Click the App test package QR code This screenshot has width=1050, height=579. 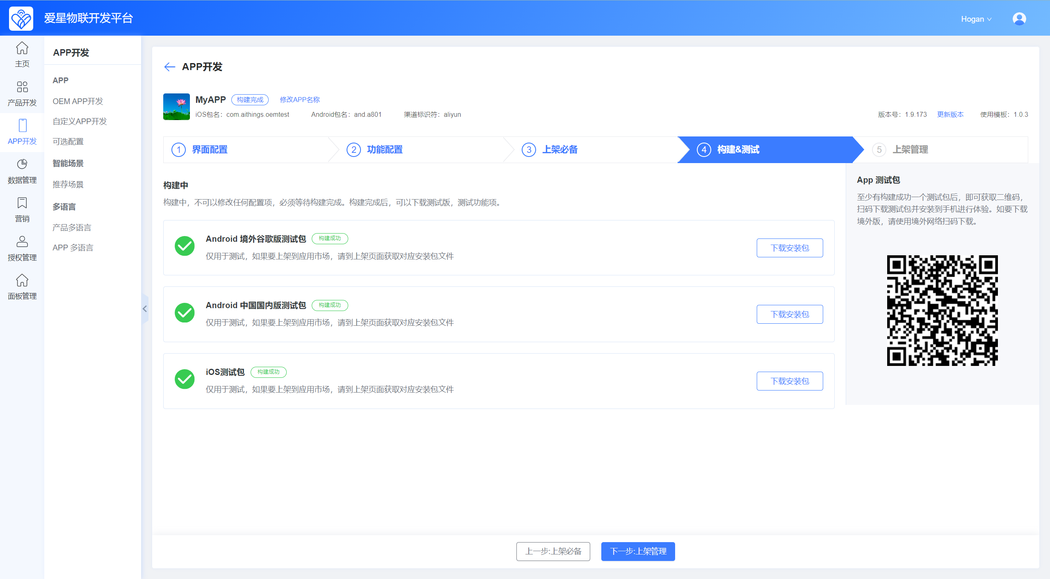pyautogui.click(x=942, y=310)
